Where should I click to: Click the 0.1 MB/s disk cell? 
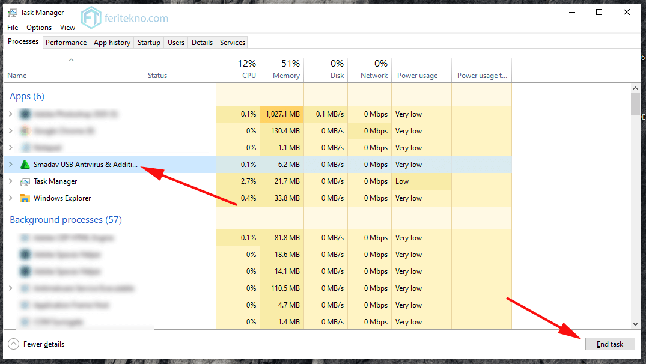pyautogui.click(x=326, y=114)
